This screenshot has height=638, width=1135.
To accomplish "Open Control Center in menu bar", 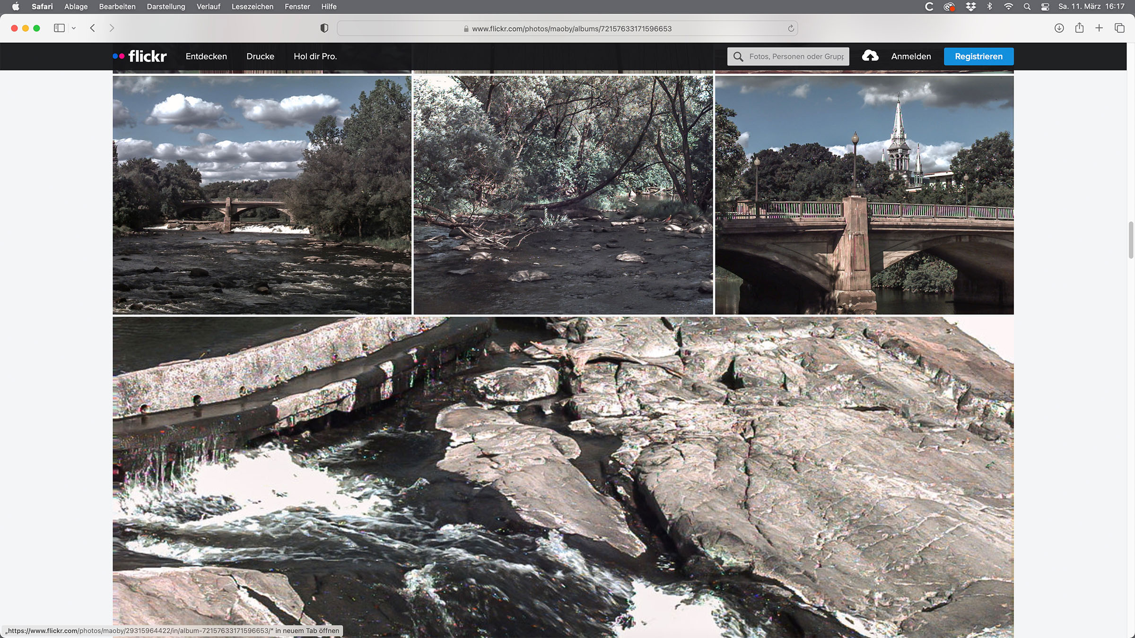I will click(x=1045, y=7).
